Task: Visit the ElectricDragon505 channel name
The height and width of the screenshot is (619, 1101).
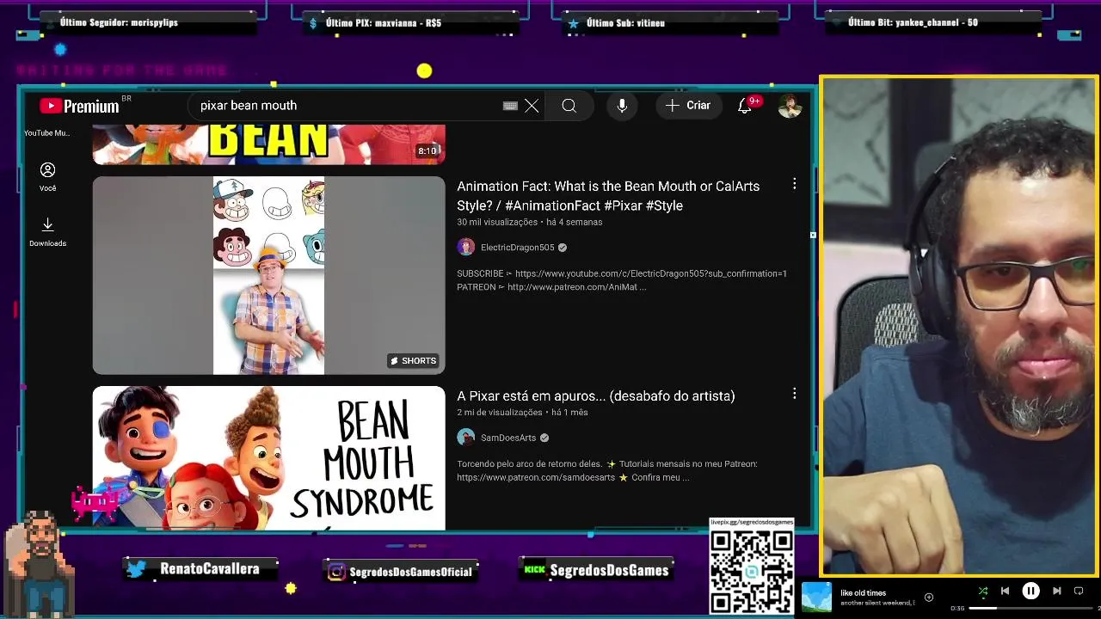Action: tap(517, 248)
